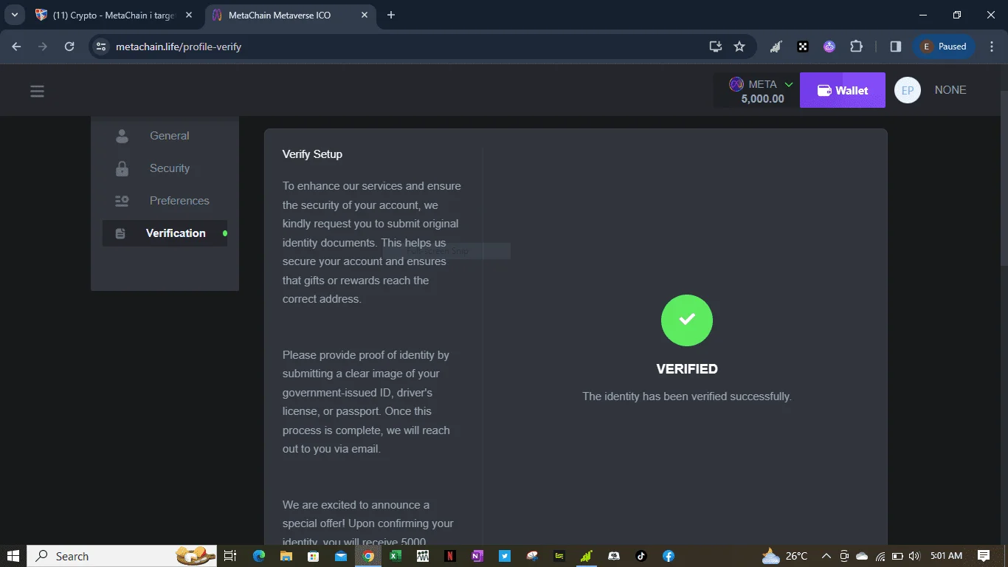Open Chrome three-dot menu
Image resolution: width=1008 pixels, height=567 pixels.
[x=990, y=47]
